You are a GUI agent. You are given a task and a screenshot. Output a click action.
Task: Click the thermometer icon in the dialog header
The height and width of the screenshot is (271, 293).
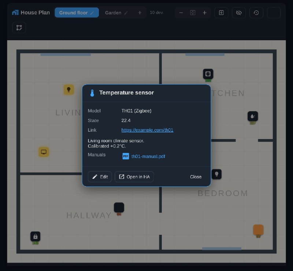tap(92, 93)
